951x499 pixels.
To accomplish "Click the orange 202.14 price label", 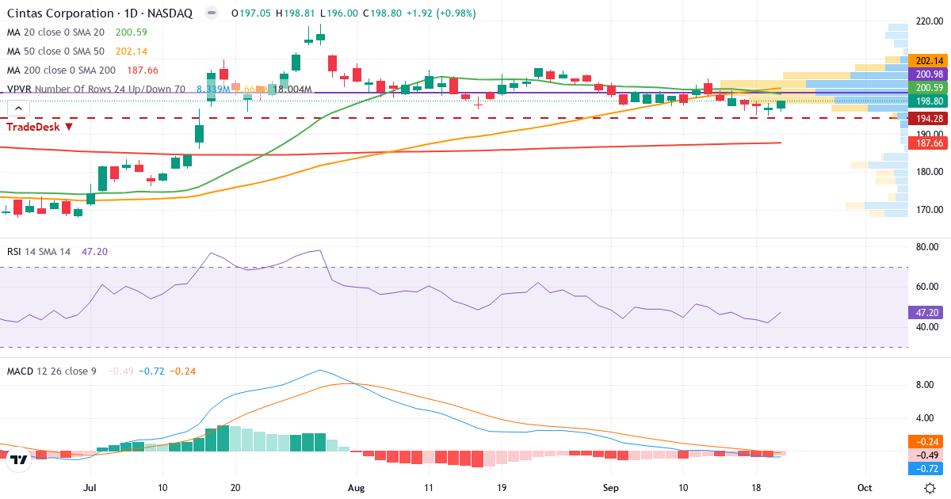I will coord(928,61).
